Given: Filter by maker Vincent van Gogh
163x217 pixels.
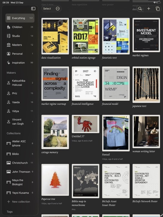Looking at the screenshot, I should 20,122.
